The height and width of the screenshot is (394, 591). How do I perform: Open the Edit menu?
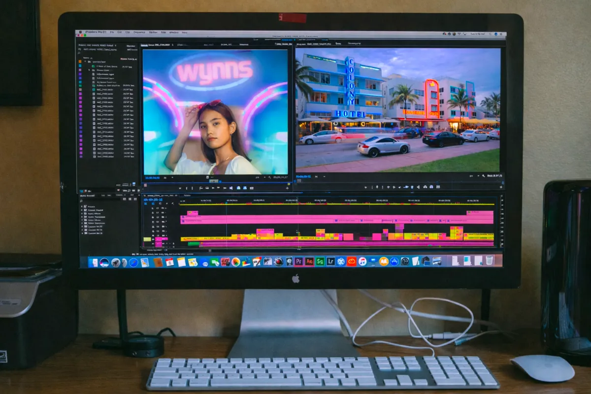coord(119,33)
